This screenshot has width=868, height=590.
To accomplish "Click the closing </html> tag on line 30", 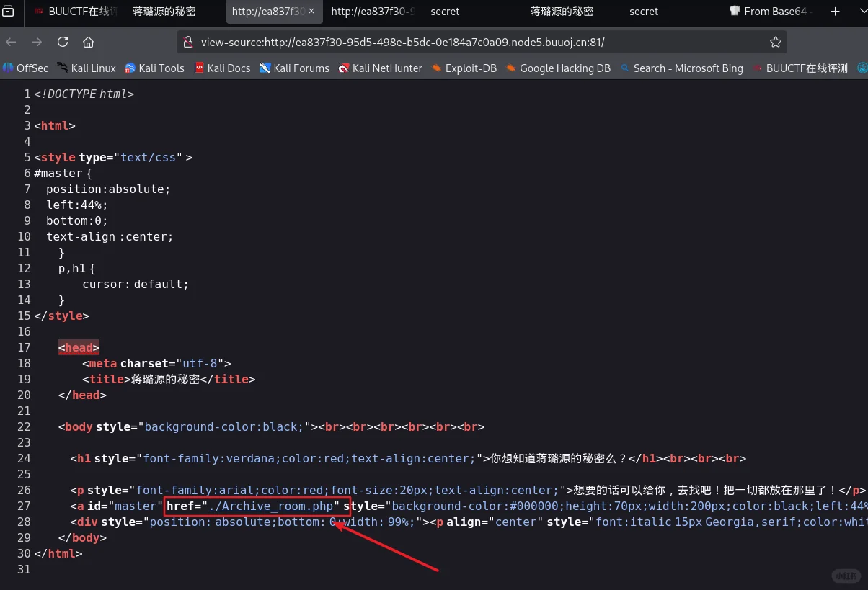I will (x=58, y=553).
